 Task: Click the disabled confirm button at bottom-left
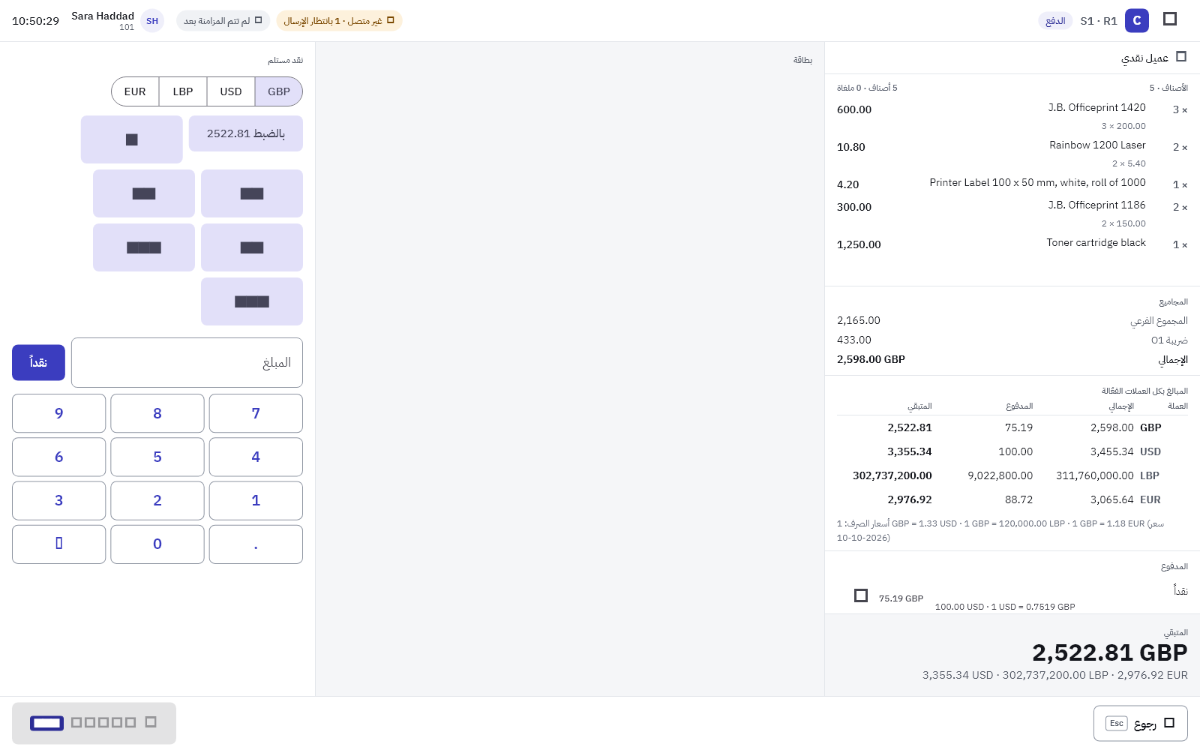94,723
